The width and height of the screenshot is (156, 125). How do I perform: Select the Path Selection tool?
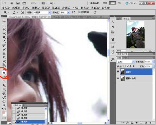pos(4,85)
